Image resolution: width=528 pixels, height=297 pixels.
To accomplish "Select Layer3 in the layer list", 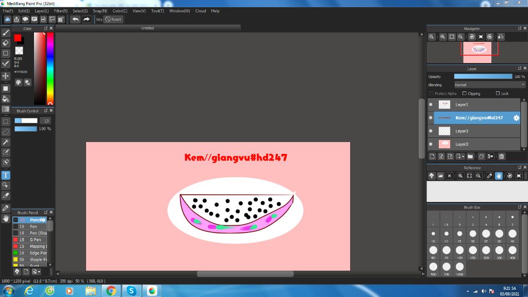I will [x=474, y=131].
